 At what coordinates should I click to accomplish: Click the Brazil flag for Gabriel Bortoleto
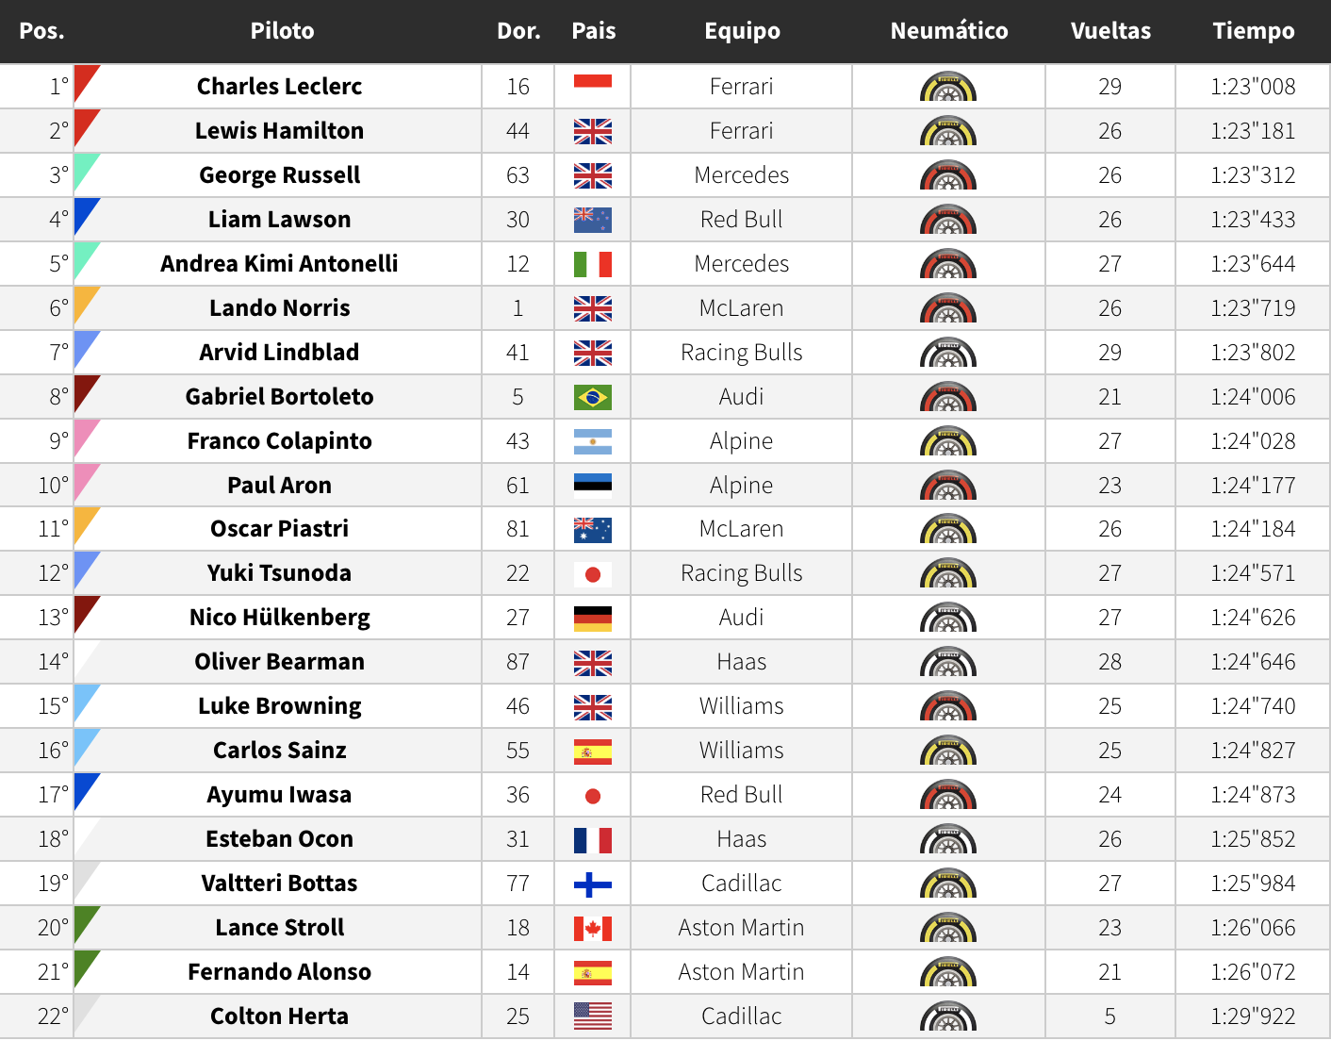tap(593, 397)
